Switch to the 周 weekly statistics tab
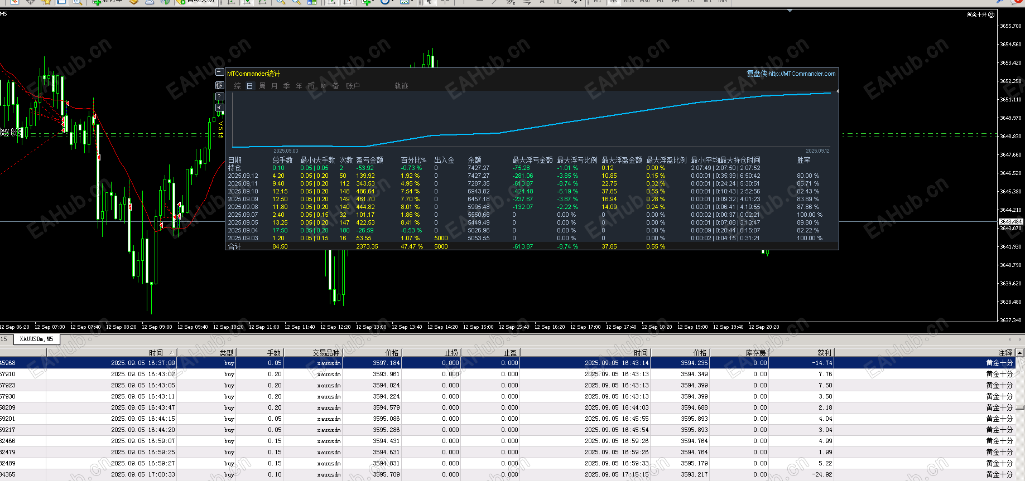Image resolution: width=1025 pixels, height=481 pixels. click(262, 86)
